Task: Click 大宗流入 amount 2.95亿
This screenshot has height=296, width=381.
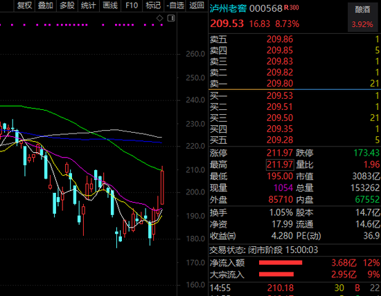Action: point(344,275)
